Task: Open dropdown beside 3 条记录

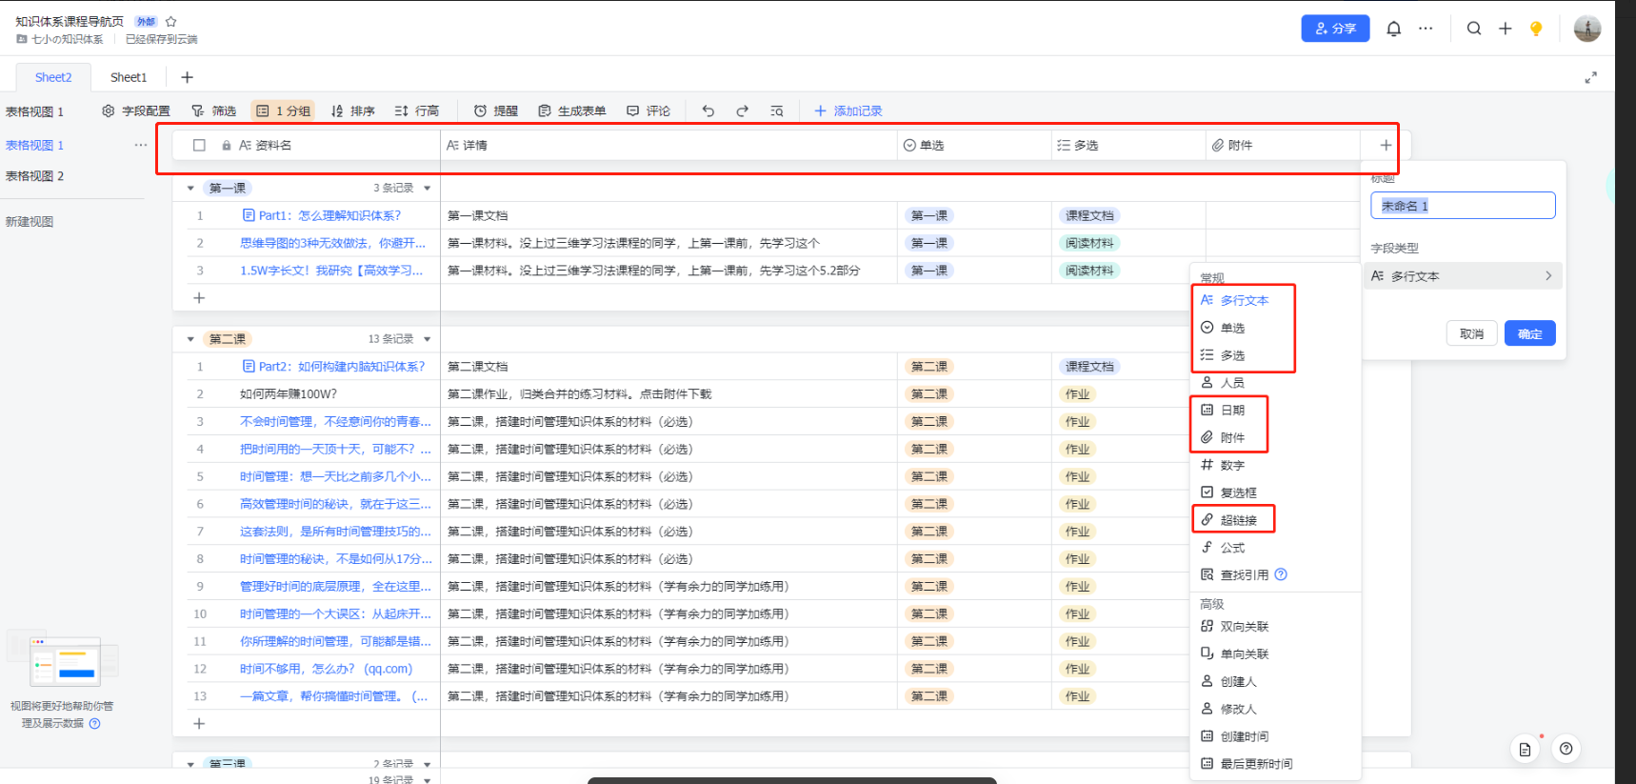Action: [427, 188]
